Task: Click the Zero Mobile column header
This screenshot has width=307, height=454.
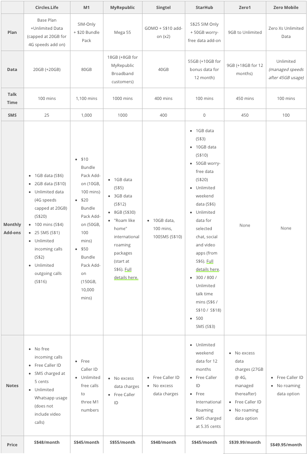Action: [286, 7]
